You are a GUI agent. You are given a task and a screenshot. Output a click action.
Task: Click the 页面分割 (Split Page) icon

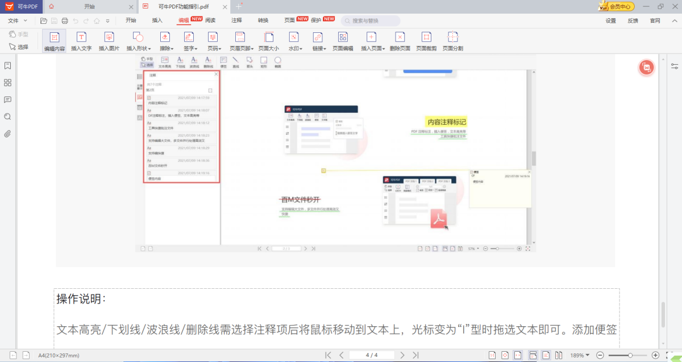coord(453,41)
